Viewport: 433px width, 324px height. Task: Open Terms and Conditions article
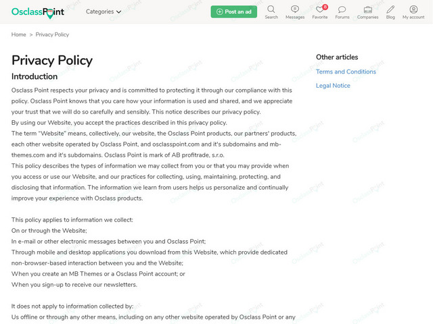(x=346, y=72)
